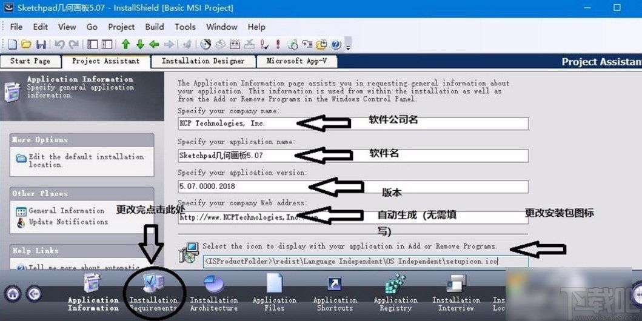The image size is (642, 321).
Task: Go to Application Shortcuts step
Action: point(335,294)
